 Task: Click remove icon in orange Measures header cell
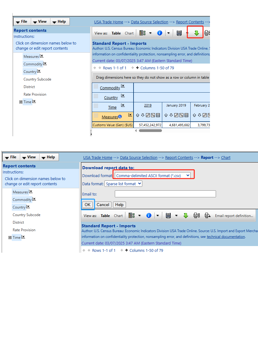coord(130,115)
